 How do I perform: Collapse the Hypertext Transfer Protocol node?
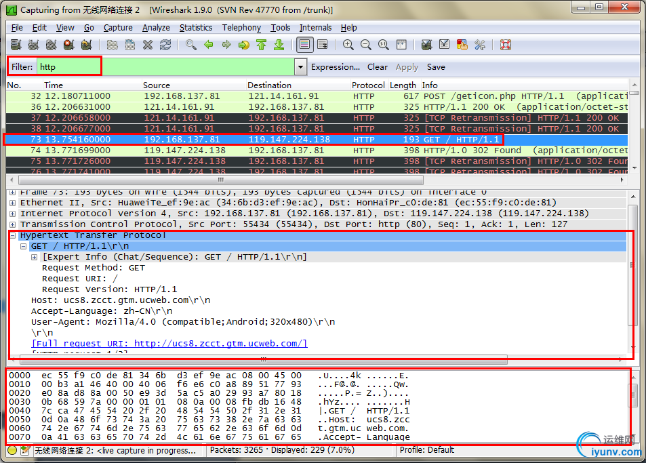click(13, 236)
